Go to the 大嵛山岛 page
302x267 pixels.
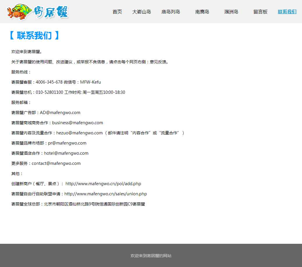pyautogui.click(x=142, y=12)
